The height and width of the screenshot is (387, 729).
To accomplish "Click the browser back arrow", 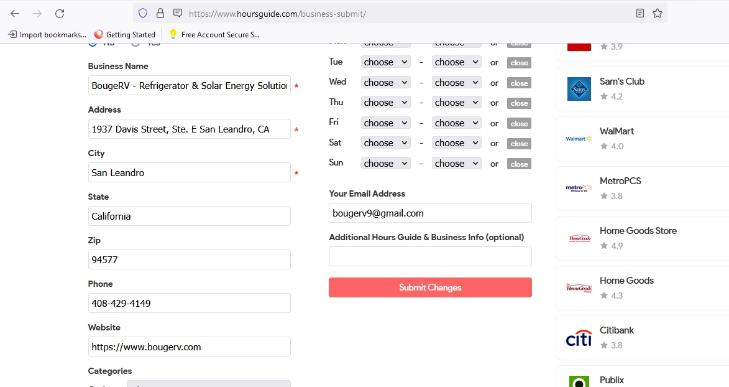I will pos(15,13).
